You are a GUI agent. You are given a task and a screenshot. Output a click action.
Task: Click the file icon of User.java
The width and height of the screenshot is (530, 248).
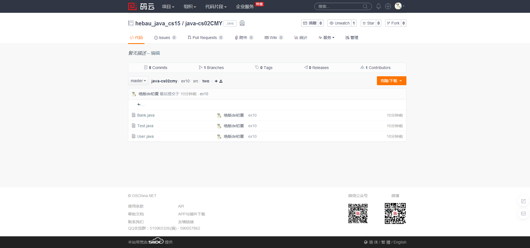point(134,136)
